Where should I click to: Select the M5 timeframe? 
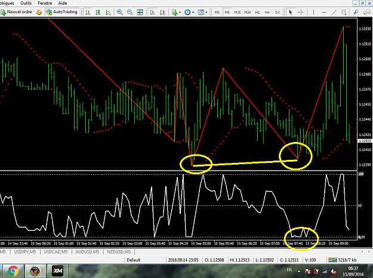coord(227,12)
